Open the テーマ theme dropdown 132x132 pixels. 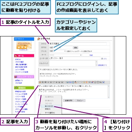pos(66,55)
